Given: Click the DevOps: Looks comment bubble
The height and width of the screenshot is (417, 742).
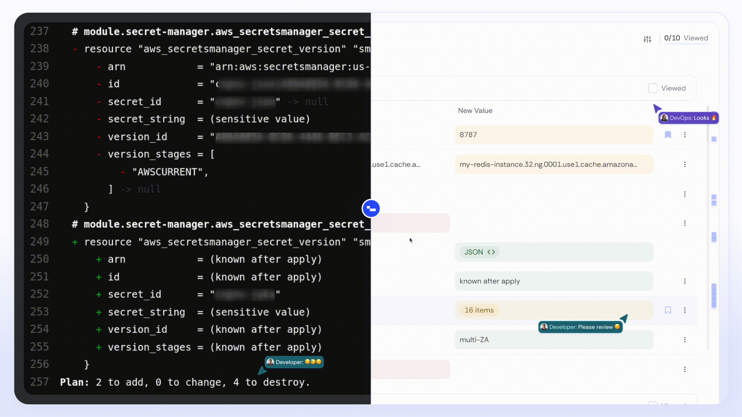Looking at the screenshot, I should point(689,118).
